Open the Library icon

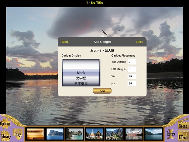click(x=6, y=136)
